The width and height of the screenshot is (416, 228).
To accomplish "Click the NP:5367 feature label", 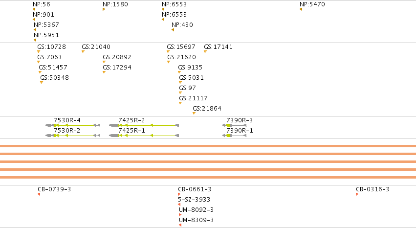I will pyautogui.click(x=46, y=24).
